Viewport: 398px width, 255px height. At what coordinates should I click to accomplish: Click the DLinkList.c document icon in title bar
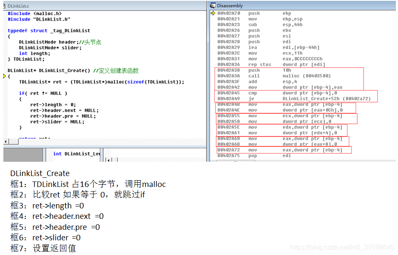[x=4, y=6]
